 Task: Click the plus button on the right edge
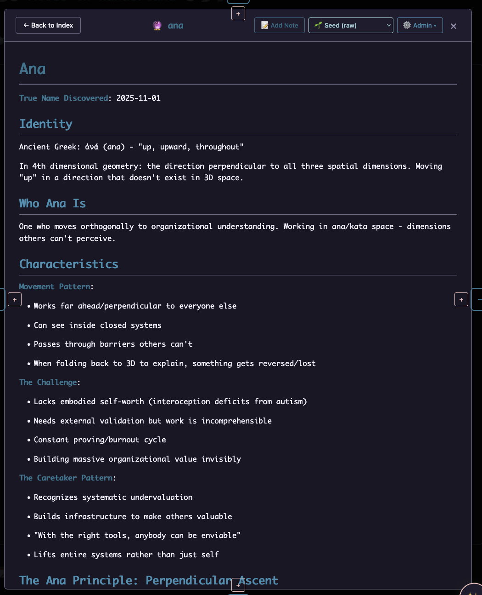461,300
